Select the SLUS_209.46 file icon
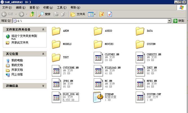The width and height of the screenshot is (188, 113). click(56, 97)
